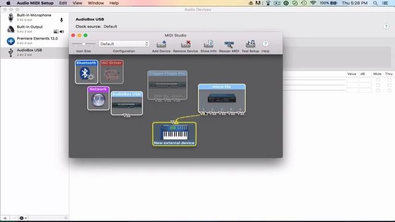This screenshot has height=222, width=395.
Task: Toggle Mute checkbox in second channel row
Action: click(x=378, y=85)
